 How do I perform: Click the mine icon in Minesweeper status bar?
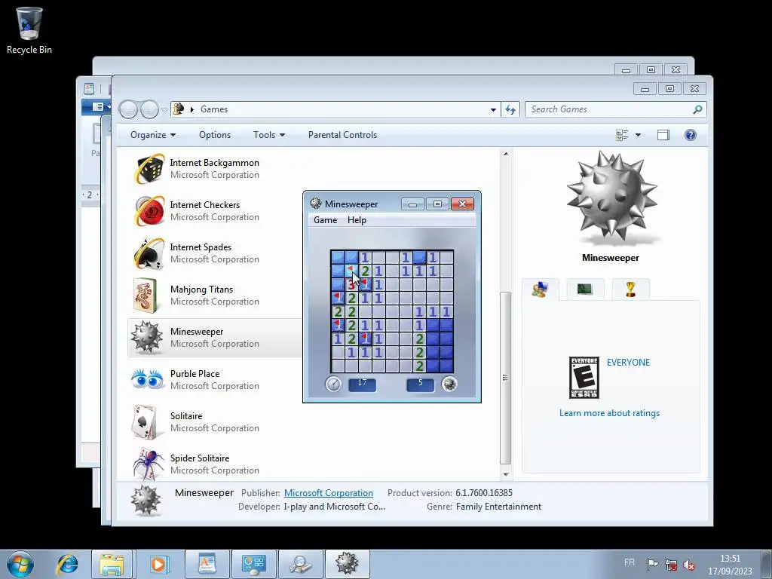[449, 384]
